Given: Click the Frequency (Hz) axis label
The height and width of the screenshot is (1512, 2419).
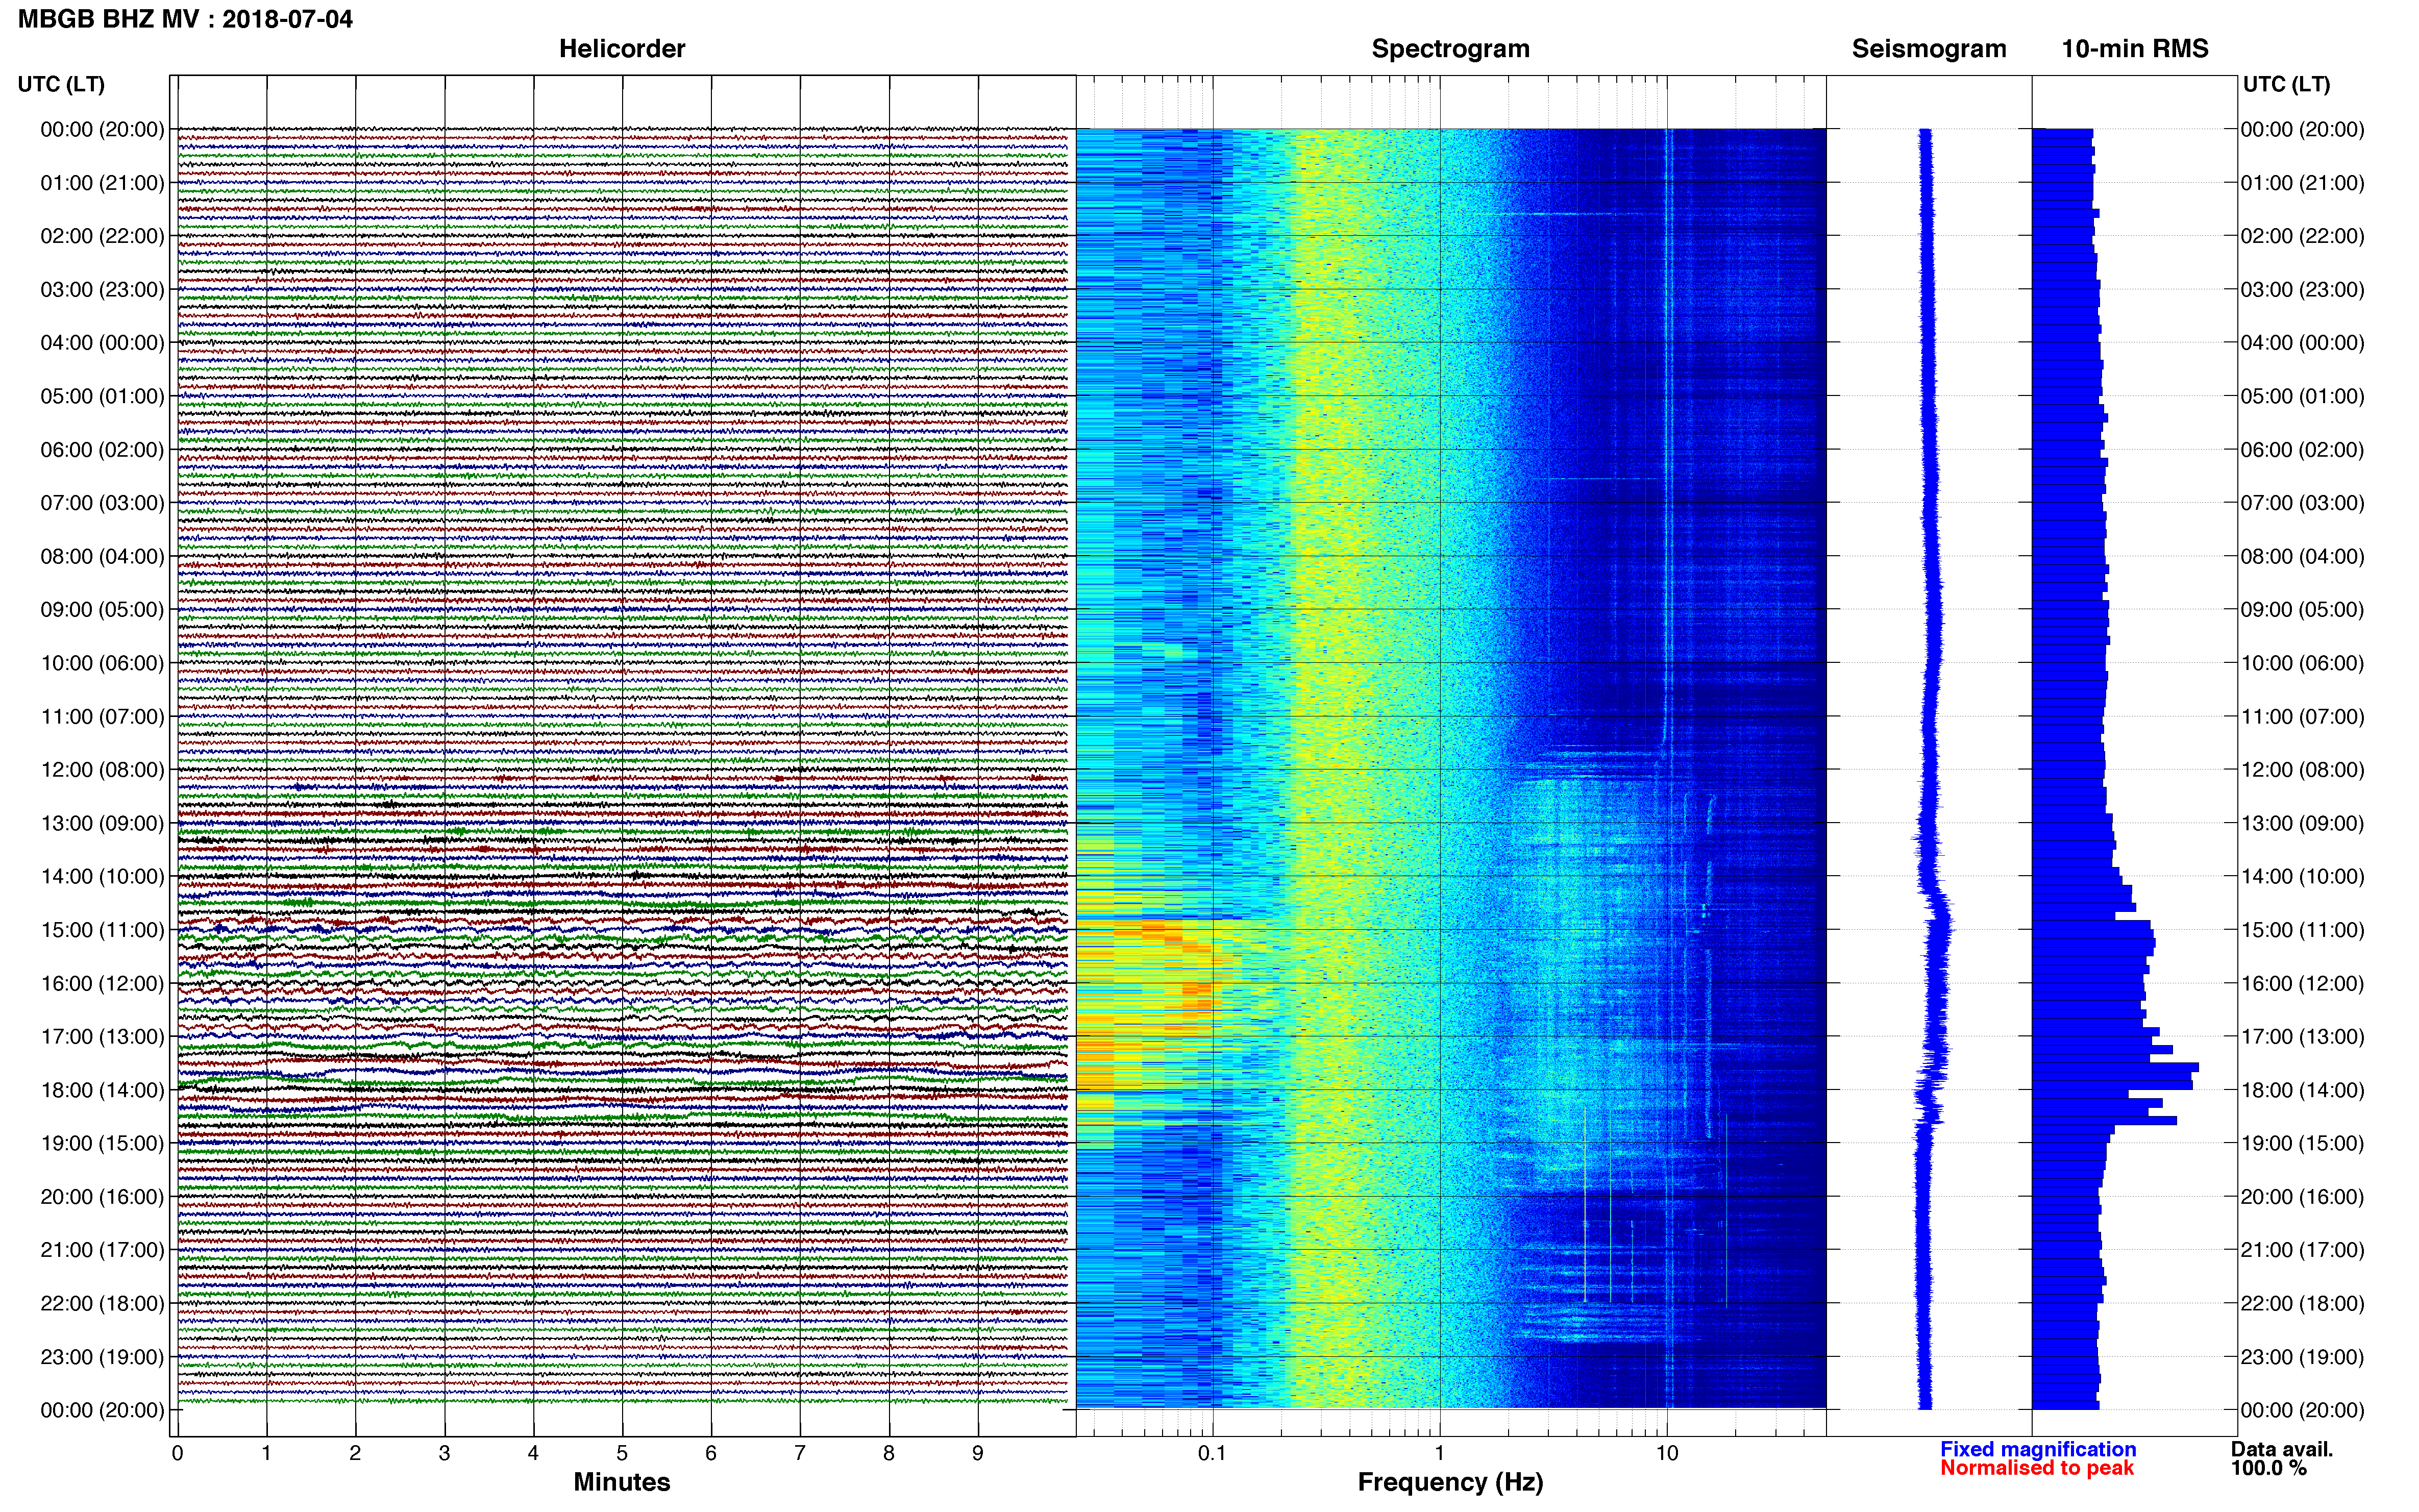Looking at the screenshot, I should tap(1450, 1483).
